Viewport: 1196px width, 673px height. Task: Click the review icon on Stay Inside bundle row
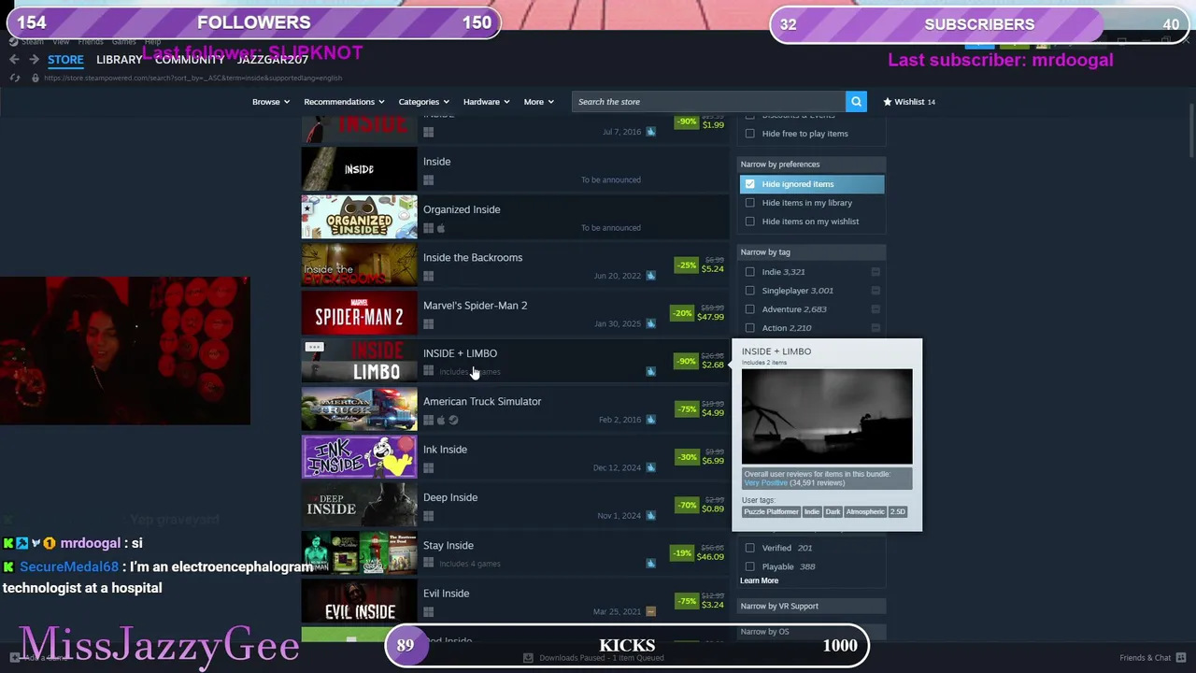650,564
